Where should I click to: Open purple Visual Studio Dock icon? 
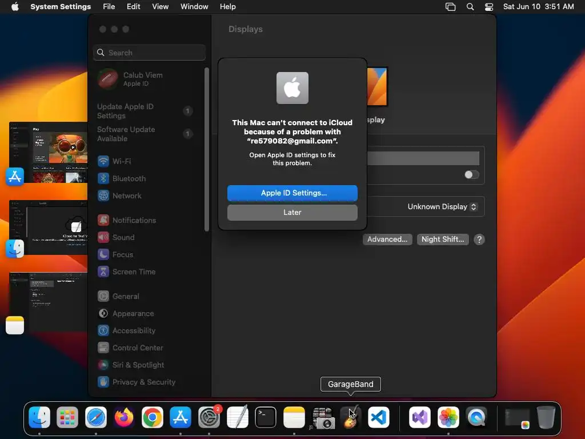pyautogui.click(x=420, y=417)
